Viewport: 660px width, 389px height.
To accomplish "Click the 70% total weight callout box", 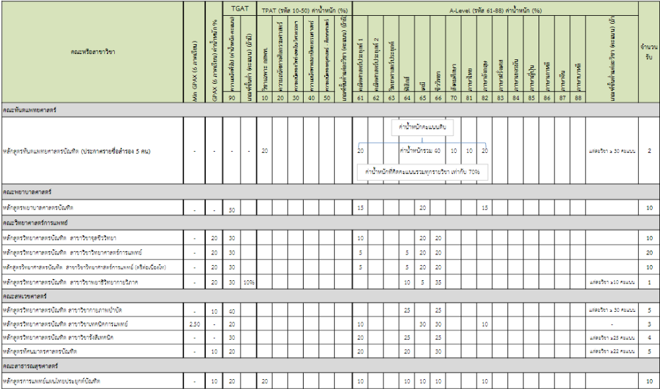I will coord(422,171).
